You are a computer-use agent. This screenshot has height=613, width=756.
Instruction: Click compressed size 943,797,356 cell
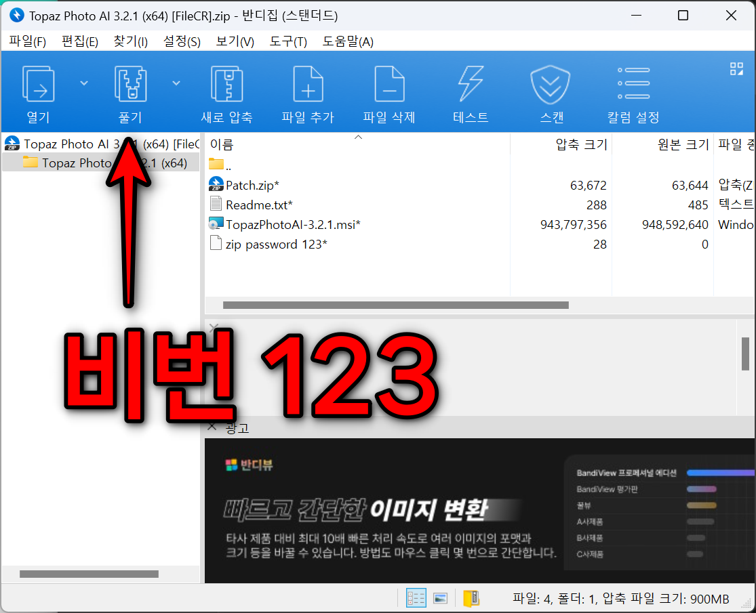[573, 225]
